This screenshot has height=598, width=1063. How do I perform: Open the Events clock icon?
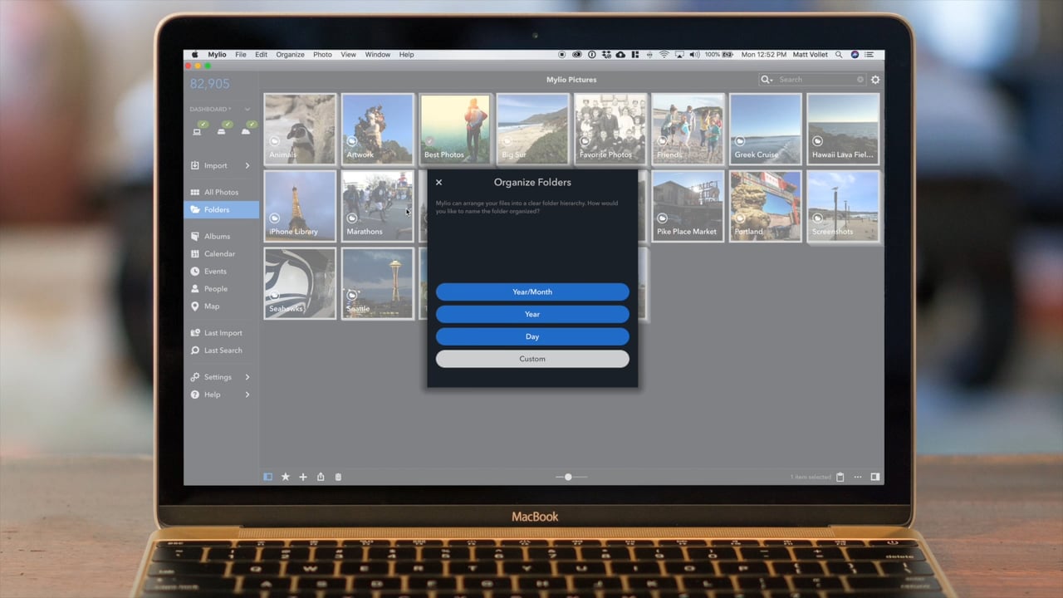195,272
